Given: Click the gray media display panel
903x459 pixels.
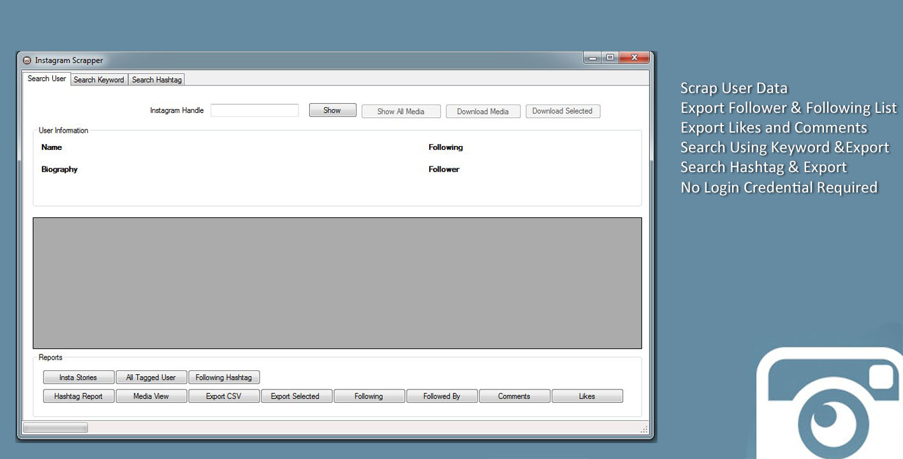Looking at the screenshot, I should (x=337, y=283).
